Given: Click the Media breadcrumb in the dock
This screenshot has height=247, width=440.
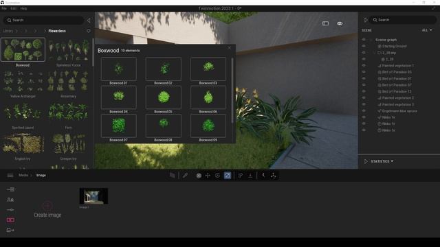Looking at the screenshot, I should click(23, 176).
